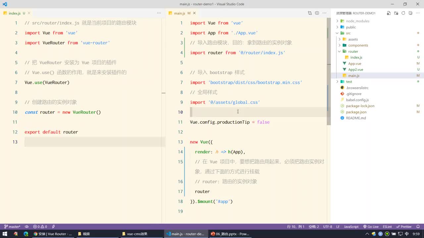This screenshot has width=424, height=238.
Task: Click 'Vue.config.productionTip = false' line
Action: [x=230, y=122]
